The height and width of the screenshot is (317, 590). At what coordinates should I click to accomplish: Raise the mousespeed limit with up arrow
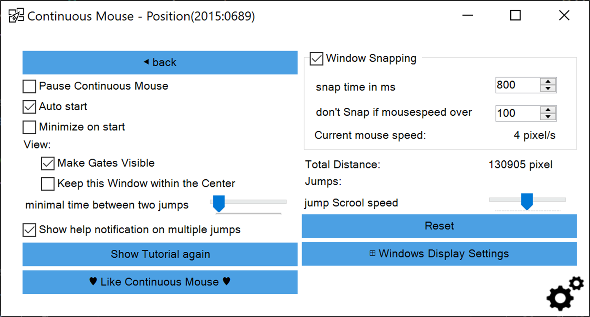[x=548, y=109]
